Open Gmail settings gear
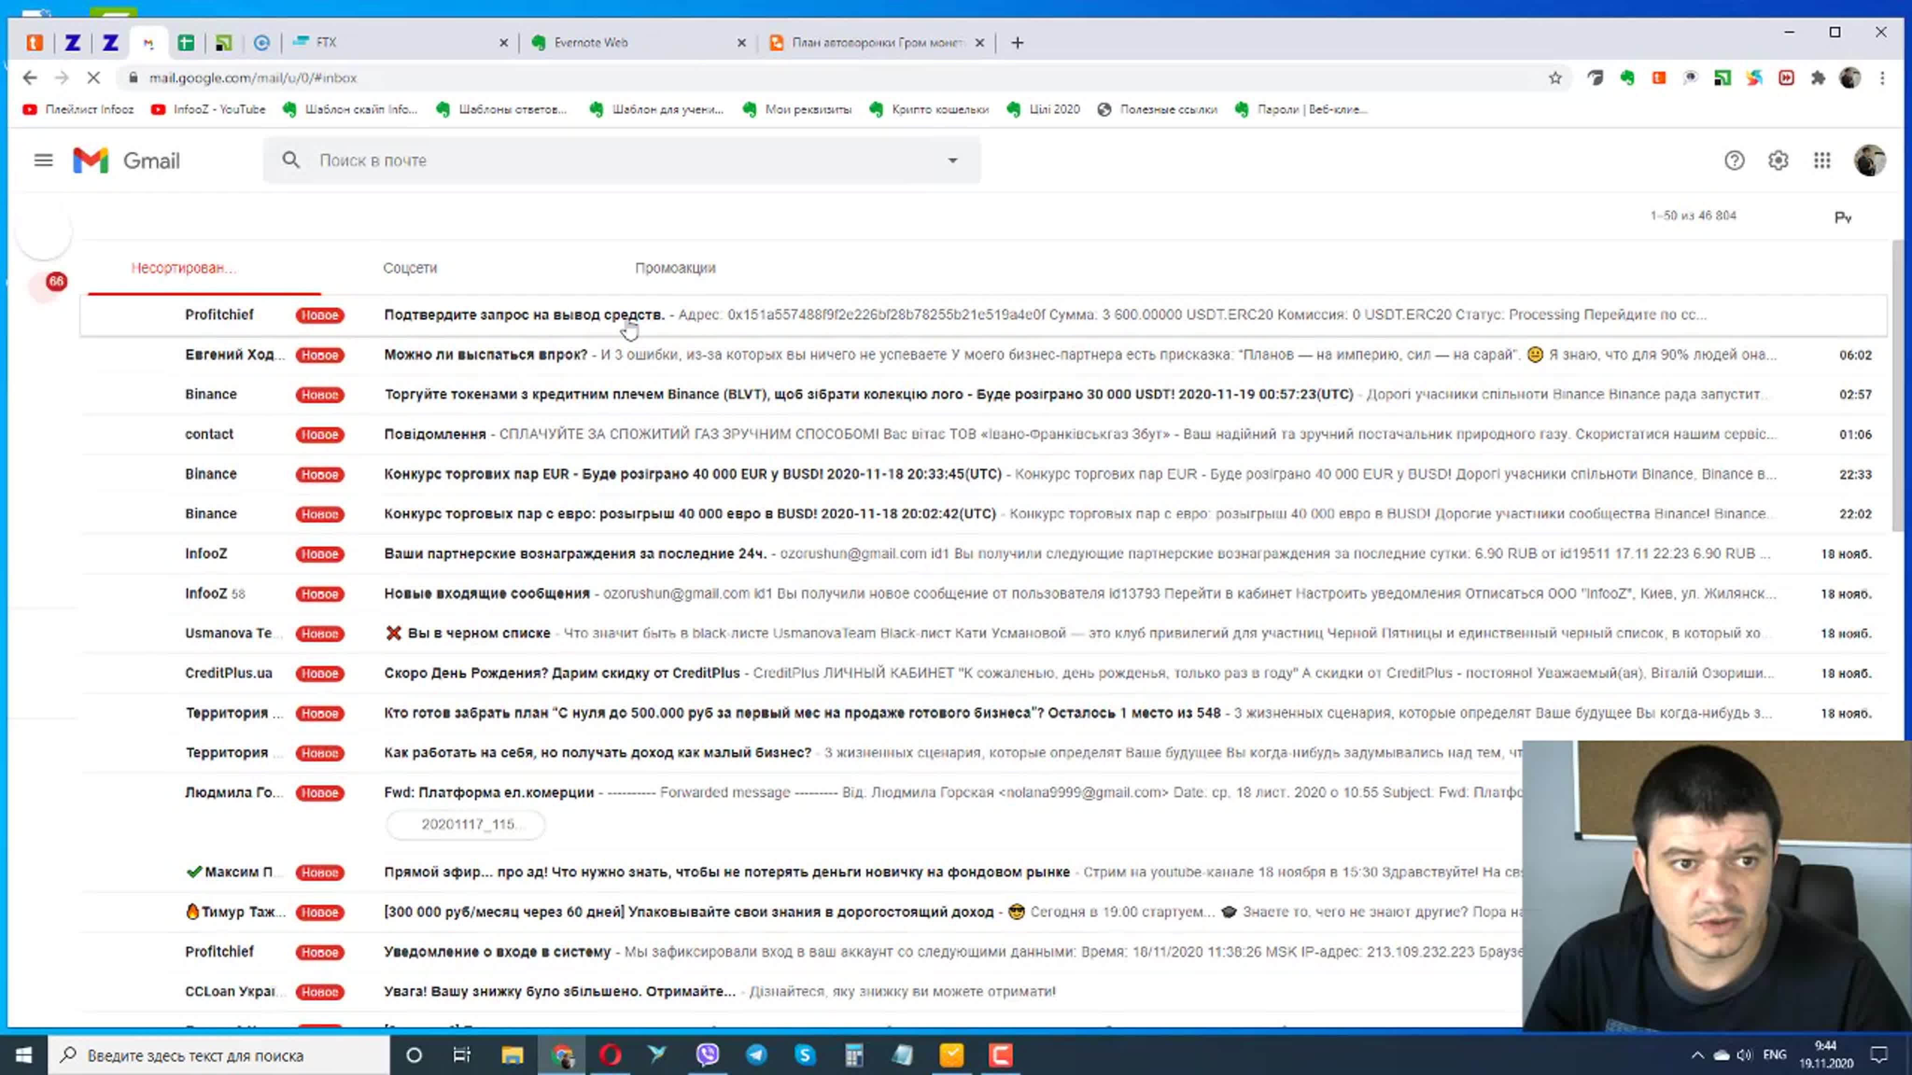Screen dimensions: 1912x1075 pos(1778,160)
